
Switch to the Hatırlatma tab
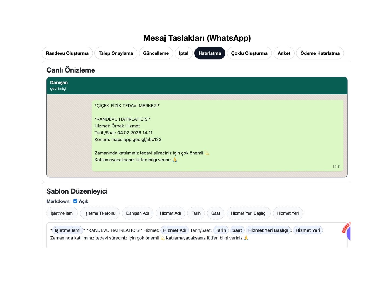pyautogui.click(x=210, y=53)
